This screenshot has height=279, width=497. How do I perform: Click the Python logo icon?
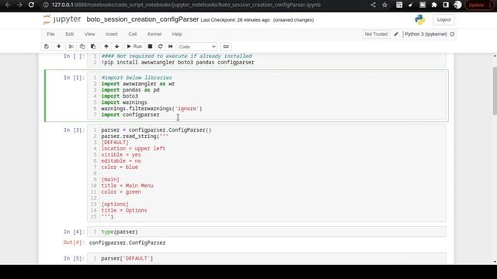(420, 19)
